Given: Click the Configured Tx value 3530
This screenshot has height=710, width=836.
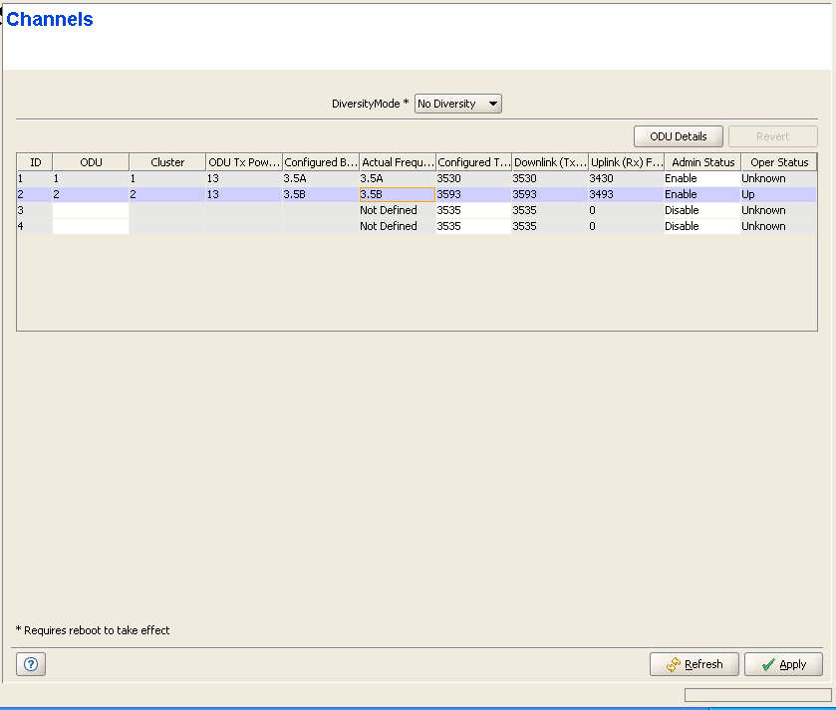Looking at the screenshot, I should tap(472, 178).
